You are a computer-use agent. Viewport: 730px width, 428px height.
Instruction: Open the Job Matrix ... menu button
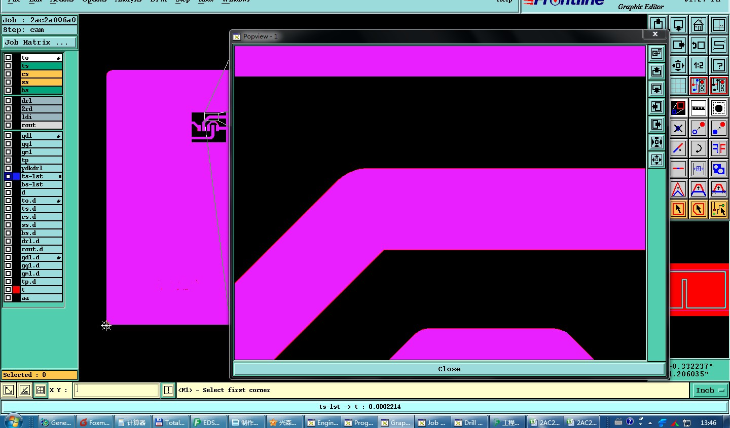pos(39,43)
